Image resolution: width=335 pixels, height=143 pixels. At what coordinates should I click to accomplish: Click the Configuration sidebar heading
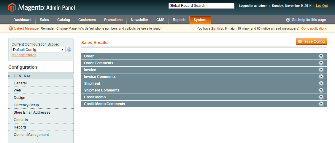tap(23, 67)
